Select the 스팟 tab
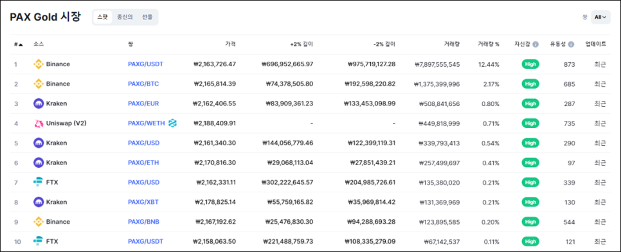 (x=103, y=17)
